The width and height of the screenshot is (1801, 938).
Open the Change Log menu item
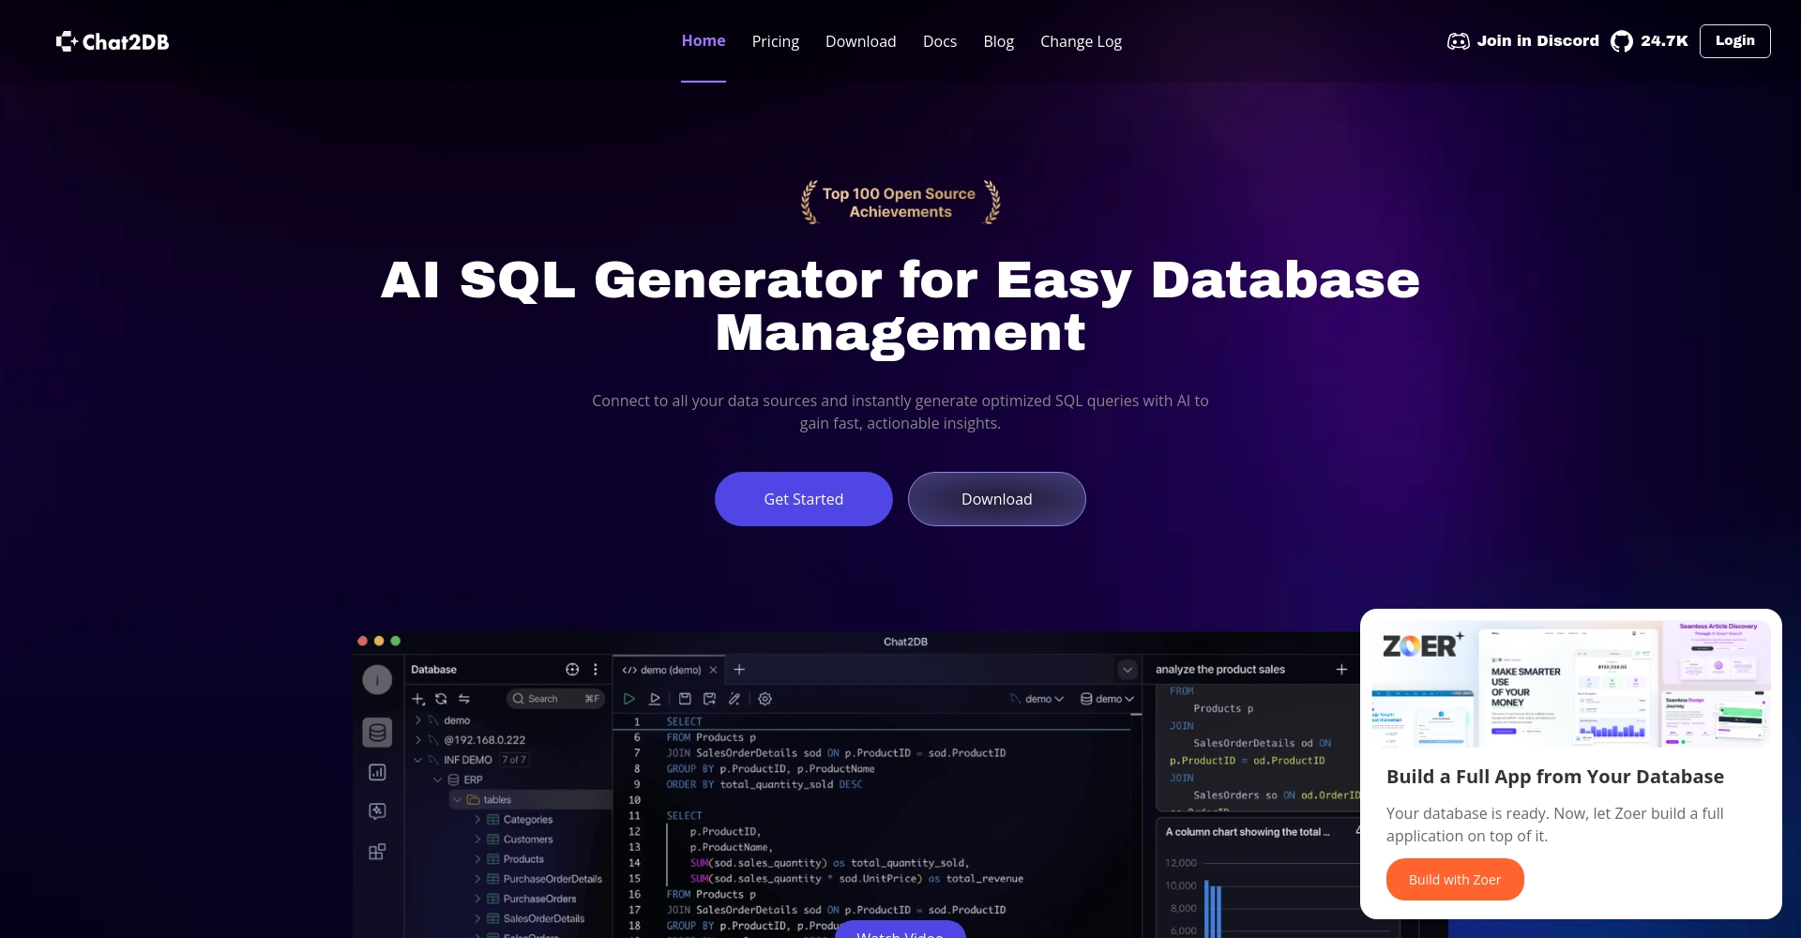point(1081,41)
